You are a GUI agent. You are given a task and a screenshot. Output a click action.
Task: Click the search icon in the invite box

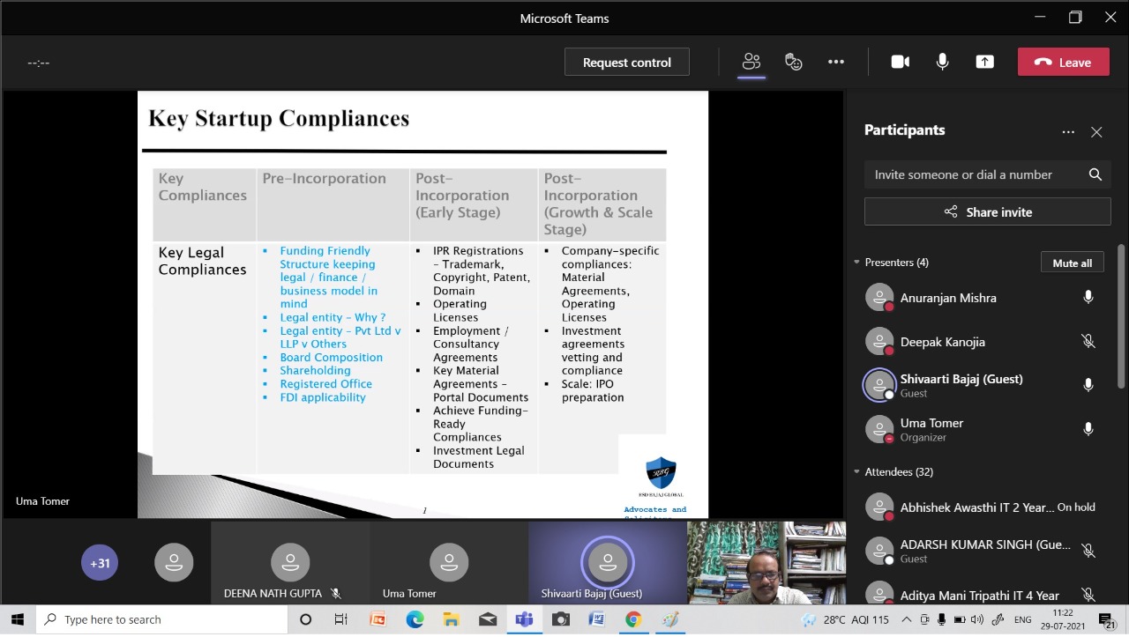[1095, 174]
